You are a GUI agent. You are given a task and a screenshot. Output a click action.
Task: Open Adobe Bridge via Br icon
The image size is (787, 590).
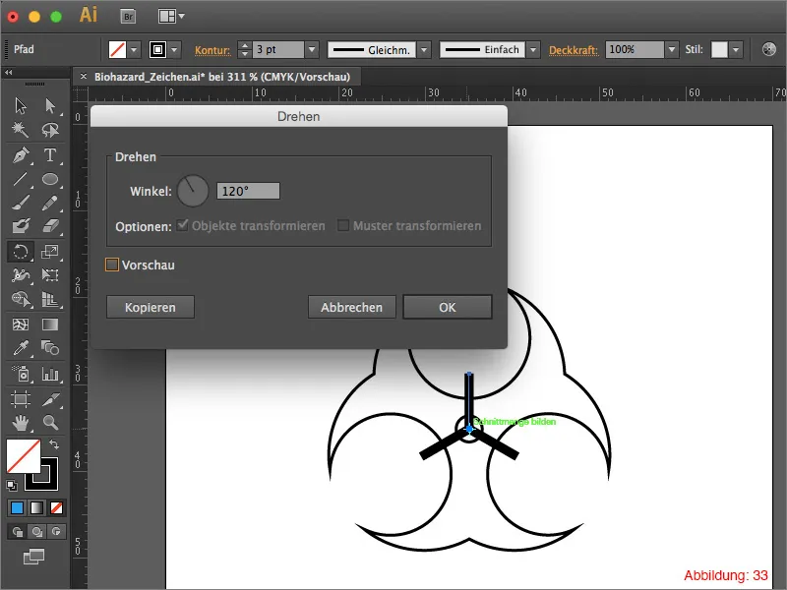coord(129,17)
